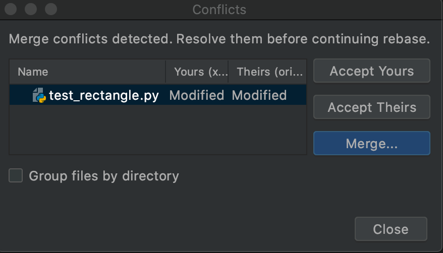Click the Modified status under Theirs column
Screen dimensions: 443x253
tap(259, 95)
